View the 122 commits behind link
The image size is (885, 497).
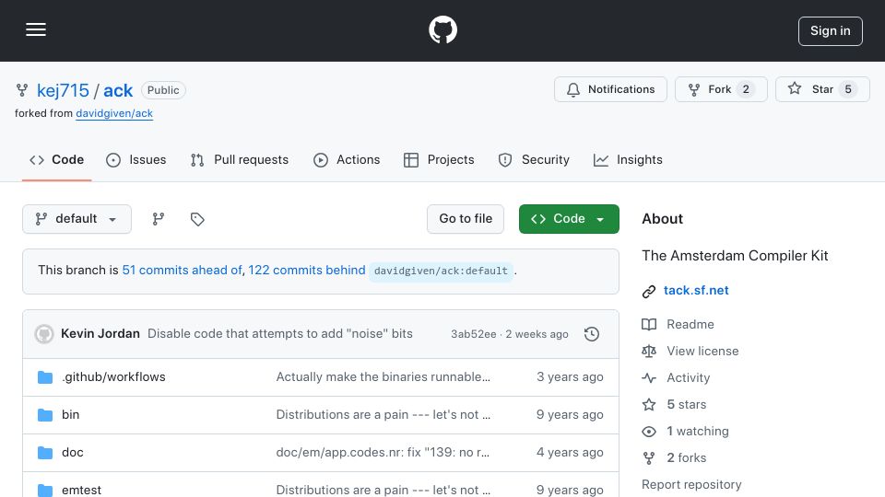point(306,271)
